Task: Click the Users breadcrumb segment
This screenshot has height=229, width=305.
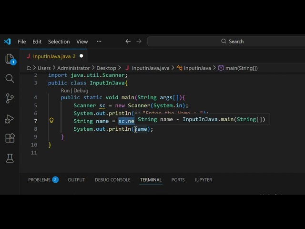Action: tap(44, 68)
